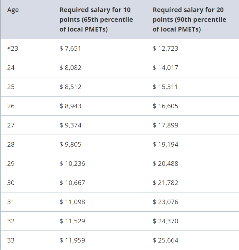Click the $ 9,374 cell
Screen dimensions: 239x250
[70, 125]
